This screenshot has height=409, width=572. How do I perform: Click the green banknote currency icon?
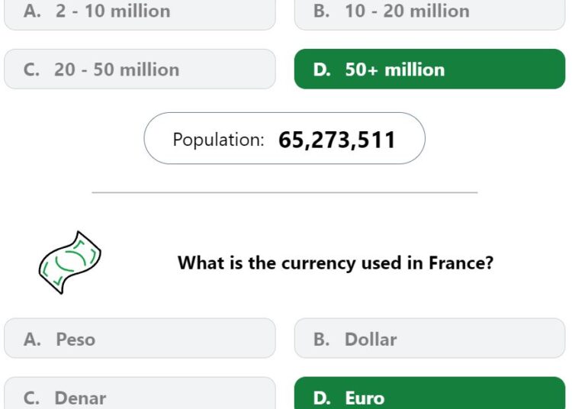pos(69,262)
